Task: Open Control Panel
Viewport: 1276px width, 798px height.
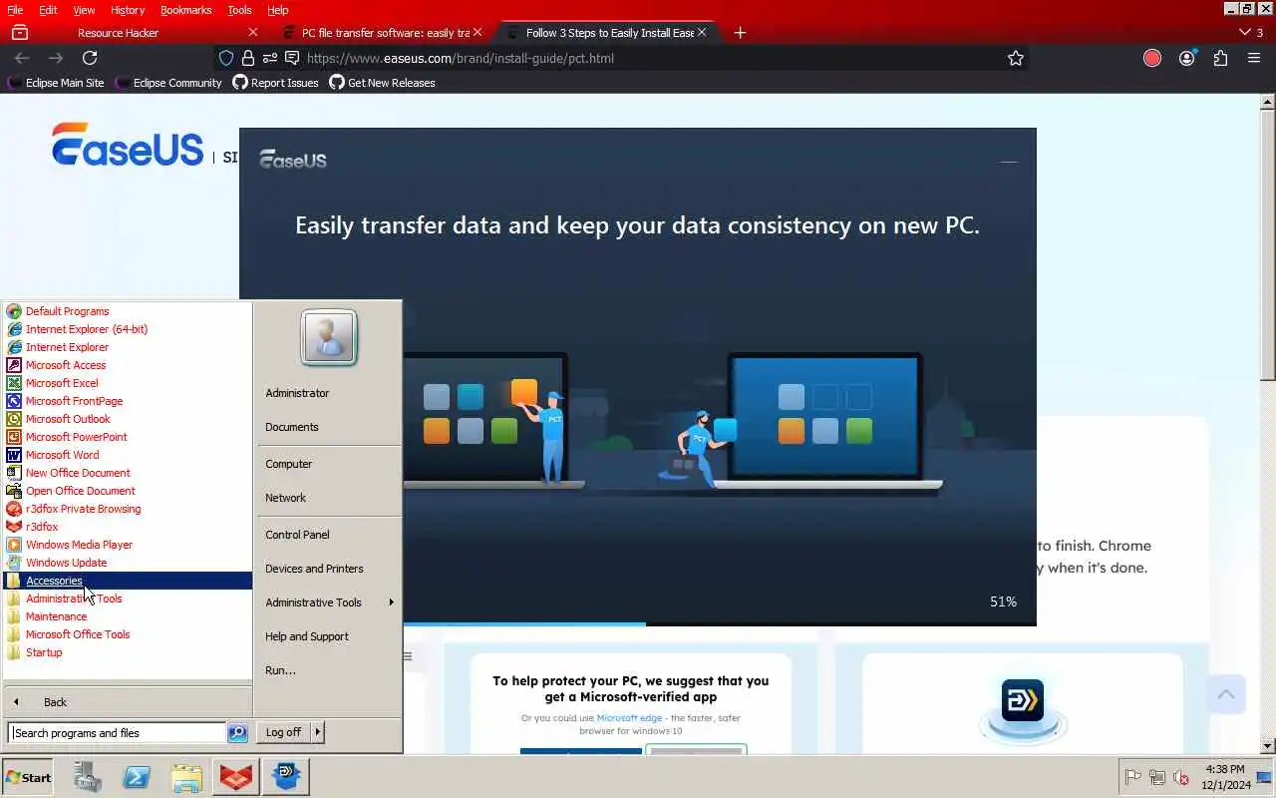Action: click(x=297, y=535)
